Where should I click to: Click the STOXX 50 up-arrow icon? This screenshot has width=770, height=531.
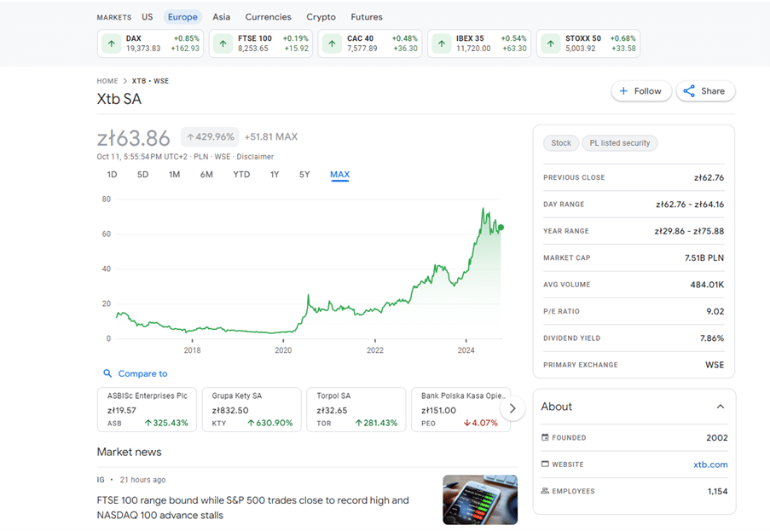point(551,43)
